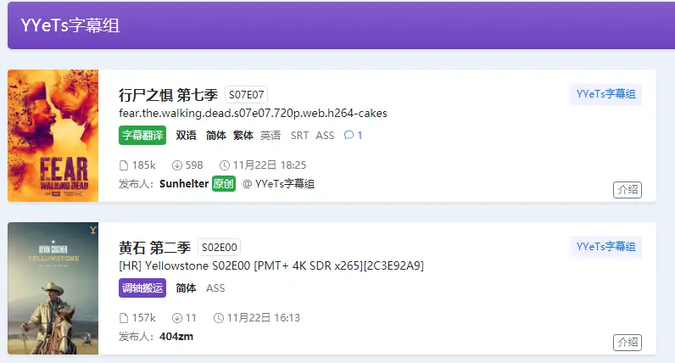
Task: Click the 简体 label in Yellowstone card
Action: click(186, 288)
